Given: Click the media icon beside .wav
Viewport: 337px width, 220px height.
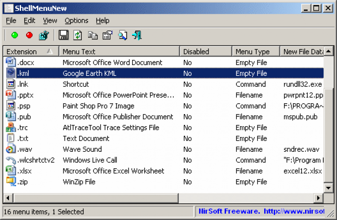Looking at the screenshot, I should point(10,149).
